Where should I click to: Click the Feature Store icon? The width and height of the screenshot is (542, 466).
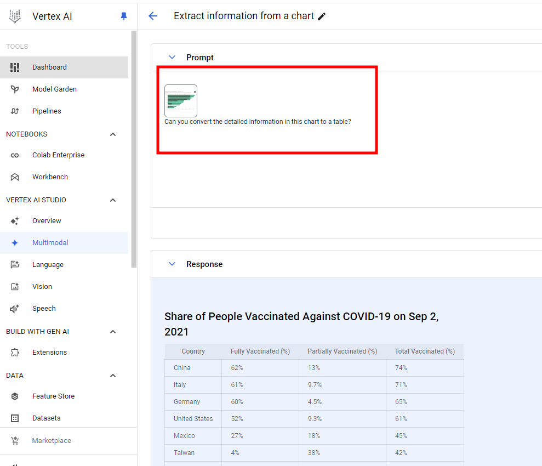[15, 396]
